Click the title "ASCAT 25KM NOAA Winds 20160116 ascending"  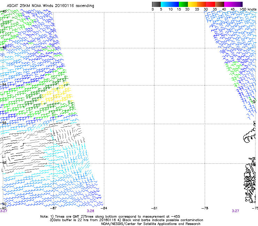50,6
